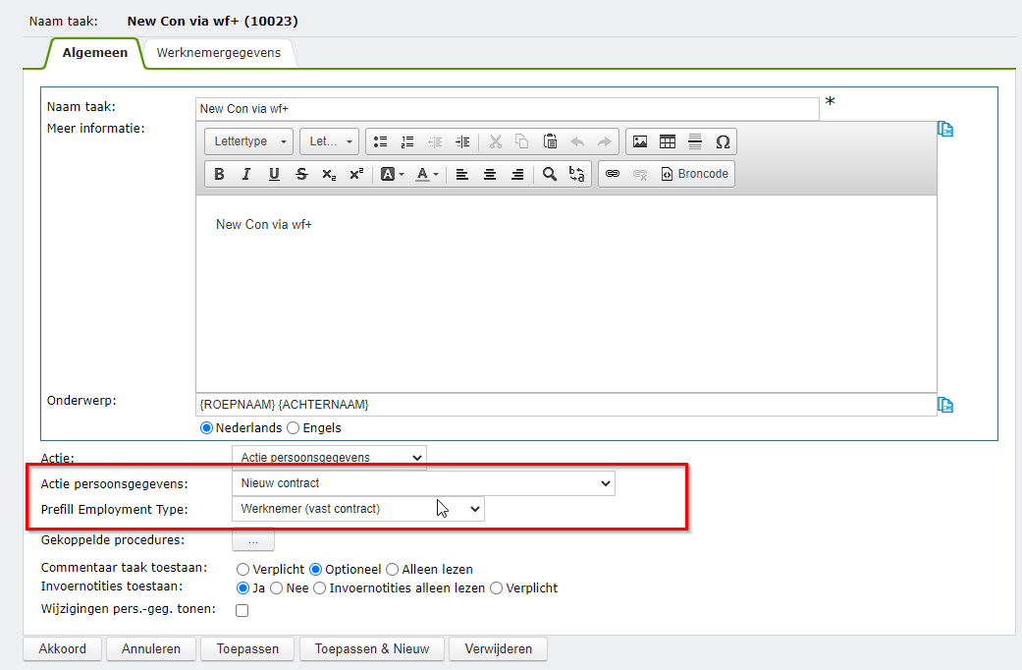Open the Prefill Employment Type dropdown
Viewport: 1022px width, 670px height.
click(x=475, y=508)
